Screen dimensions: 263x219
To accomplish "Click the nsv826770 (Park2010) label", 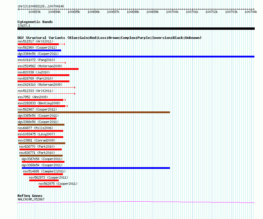I will (x=37, y=146).
